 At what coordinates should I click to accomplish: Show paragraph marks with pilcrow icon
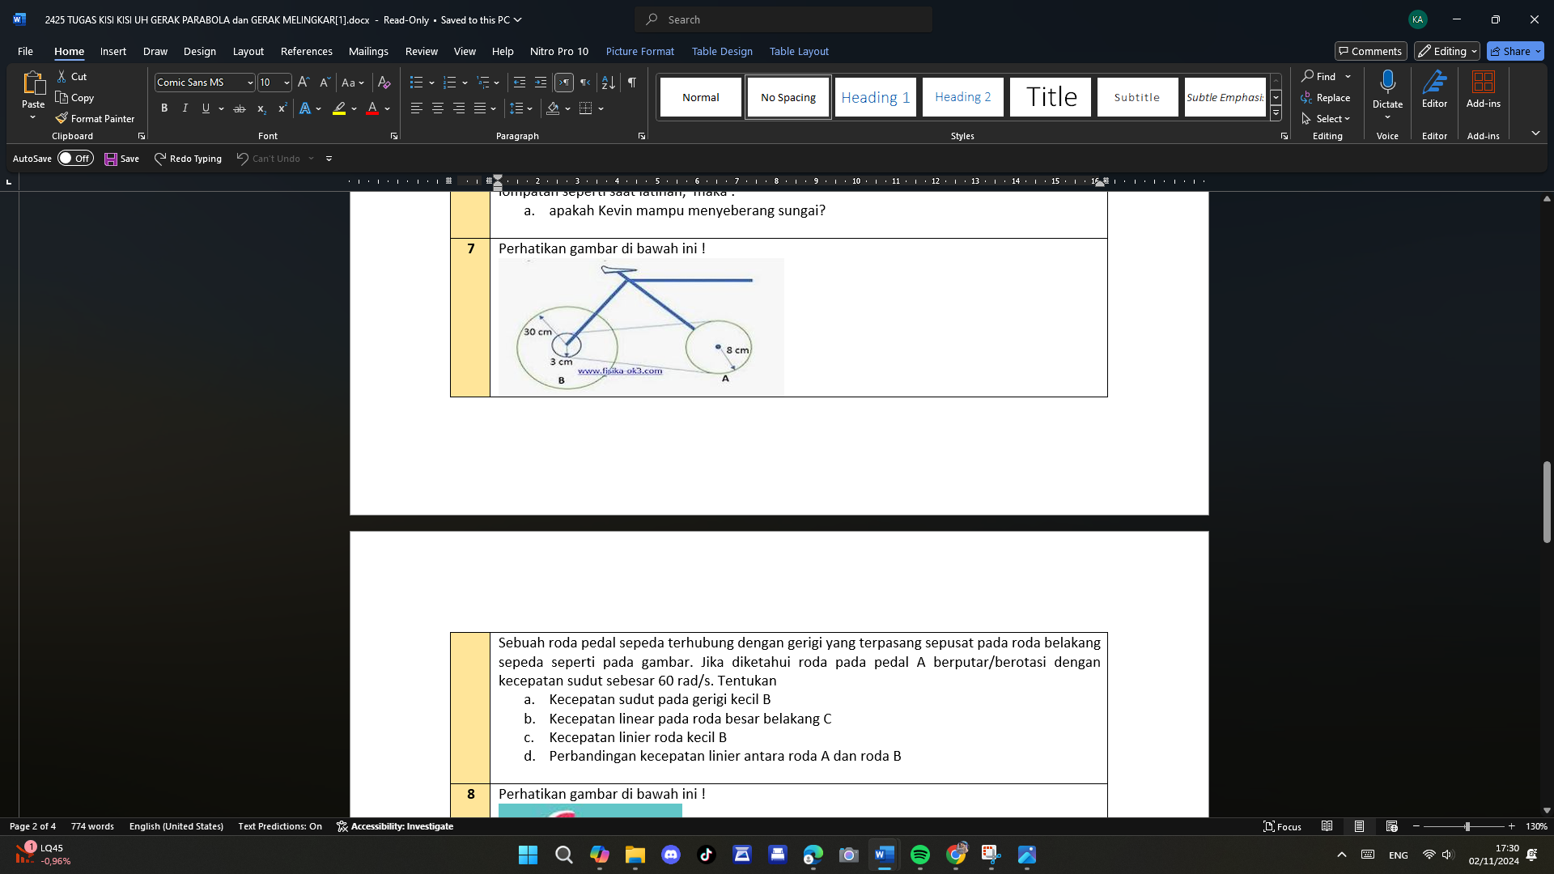tap(632, 83)
